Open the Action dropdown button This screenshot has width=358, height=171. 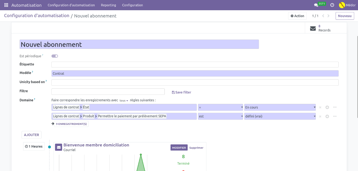(297, 16)
